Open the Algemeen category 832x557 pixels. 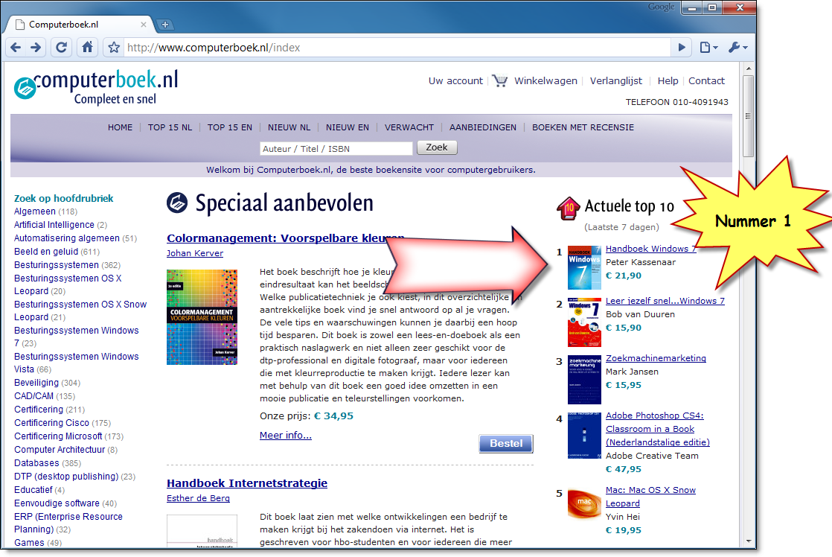(x=34, y=211)
